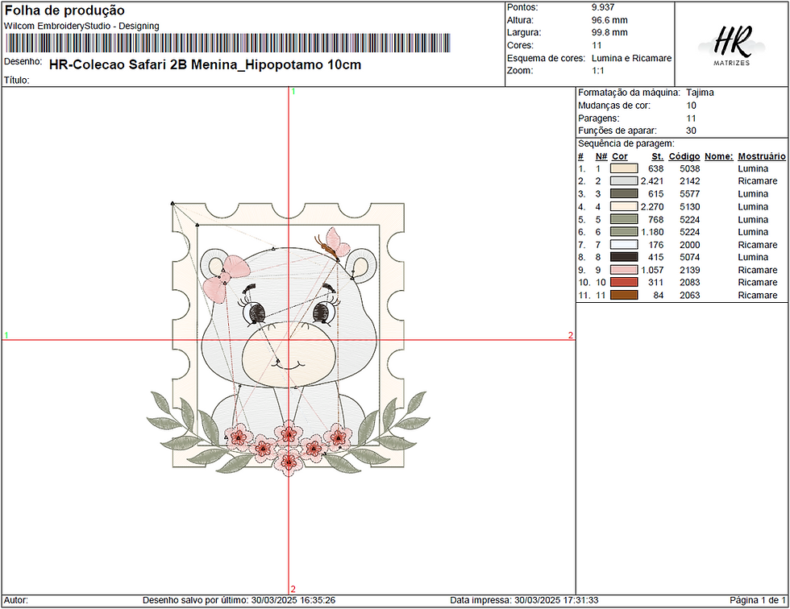
Task: Click 'Wilcom EmbroideryStudio - Designing' text
Action: [81, 26]
